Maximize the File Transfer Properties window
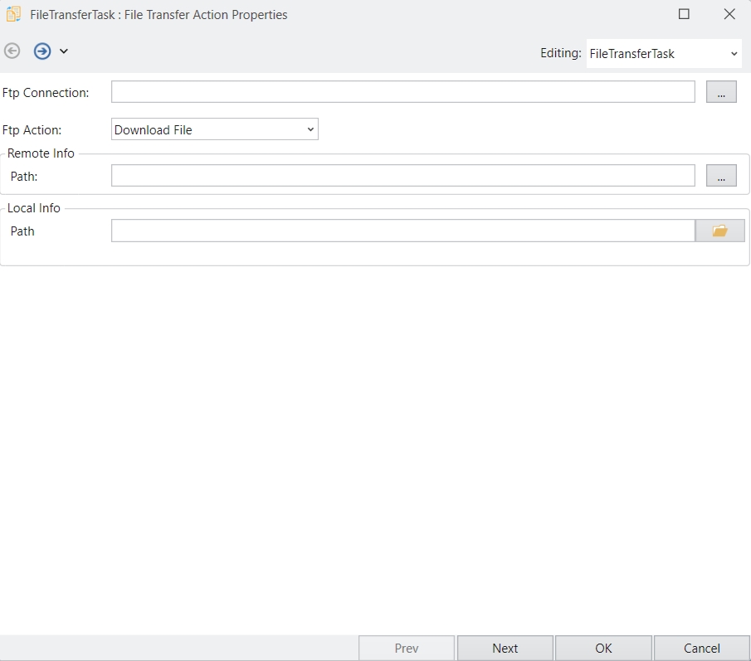751x661 pixels. pyautogui.click(x=684, y=14)
